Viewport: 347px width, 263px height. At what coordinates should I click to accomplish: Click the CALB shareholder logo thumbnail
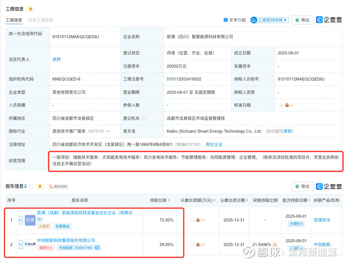pyautogui.click(x=30, y=244)
